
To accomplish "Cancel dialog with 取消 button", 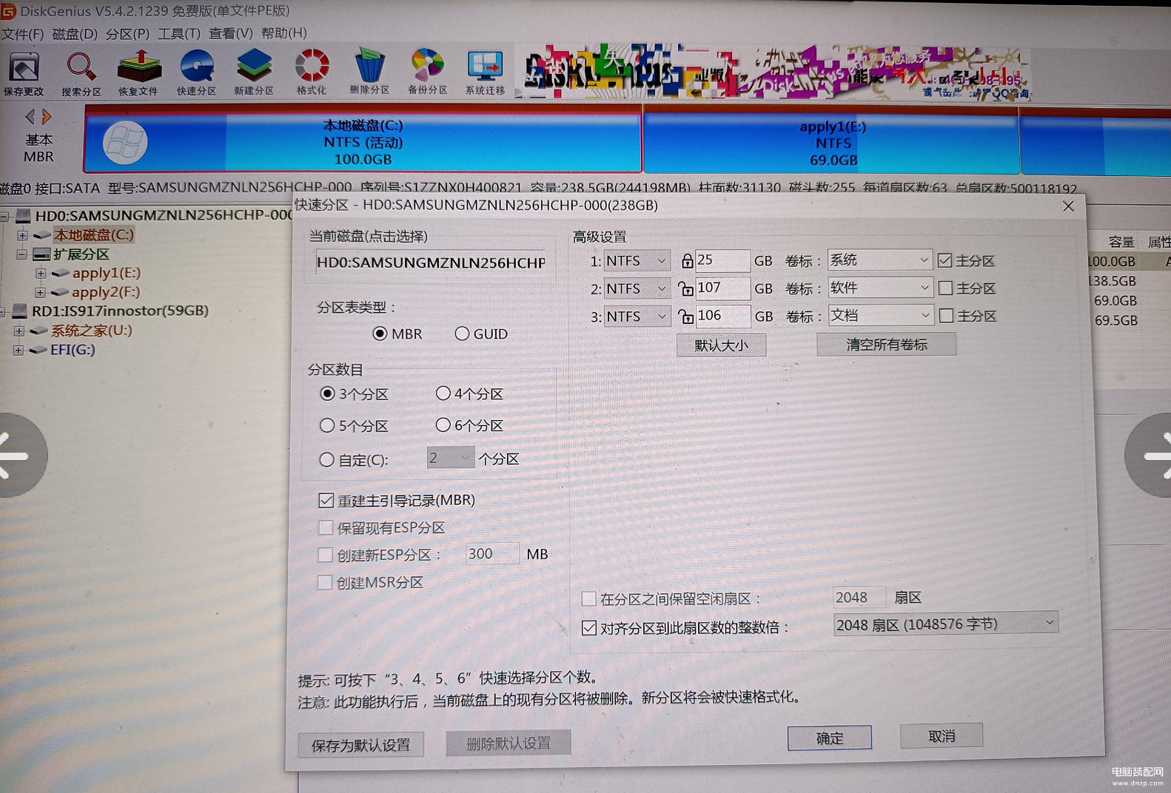I will [x=942, y=735].
